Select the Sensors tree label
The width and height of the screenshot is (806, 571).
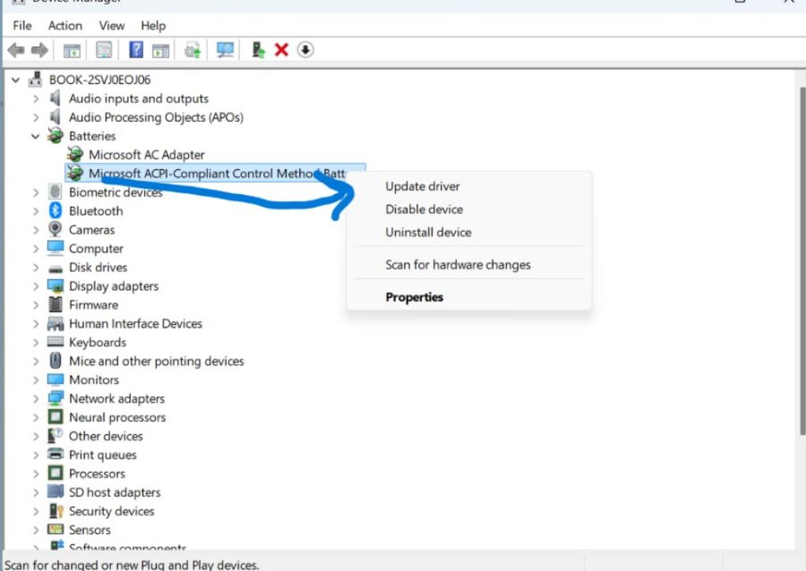coord(90,530)
